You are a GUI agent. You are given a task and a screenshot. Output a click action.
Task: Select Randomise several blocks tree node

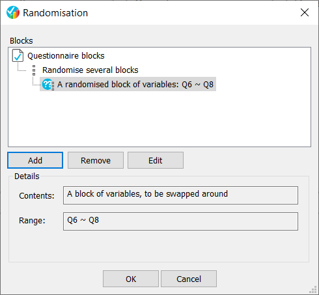(x=90, y=70)
